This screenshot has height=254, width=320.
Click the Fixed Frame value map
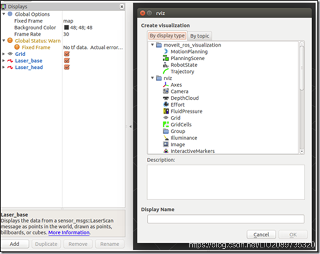point(68,21)
